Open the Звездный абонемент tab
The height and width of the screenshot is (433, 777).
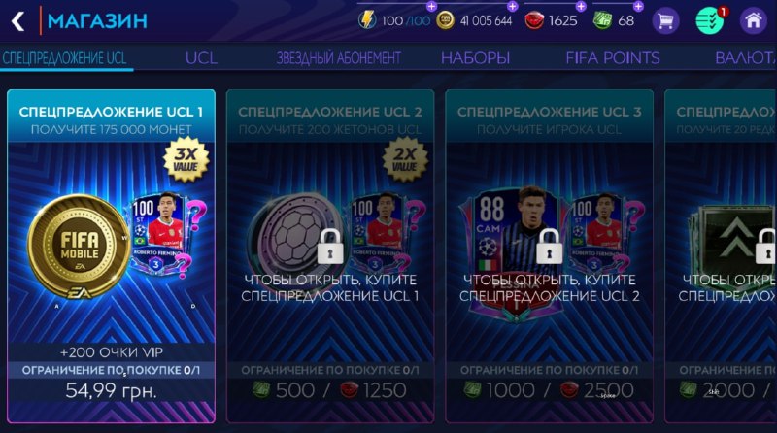(x=338, y=58)
